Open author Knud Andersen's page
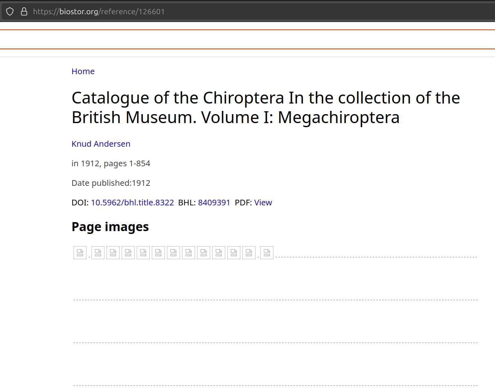Screen dimensions: 495x388 [101, 144]
